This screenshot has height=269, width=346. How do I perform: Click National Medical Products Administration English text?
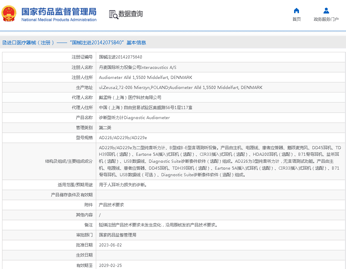(x=59, y=20)
